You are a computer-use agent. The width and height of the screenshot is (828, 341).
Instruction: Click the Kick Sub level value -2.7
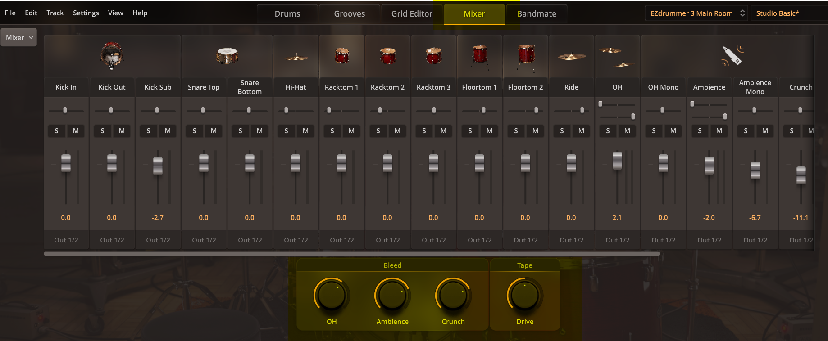[x=158, y=218]
